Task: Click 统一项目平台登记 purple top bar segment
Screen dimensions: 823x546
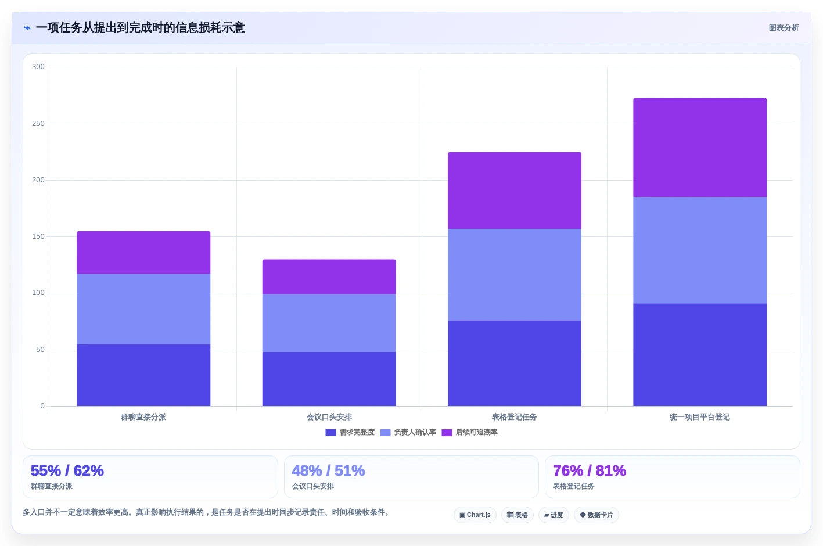Action: pos(700,148)
